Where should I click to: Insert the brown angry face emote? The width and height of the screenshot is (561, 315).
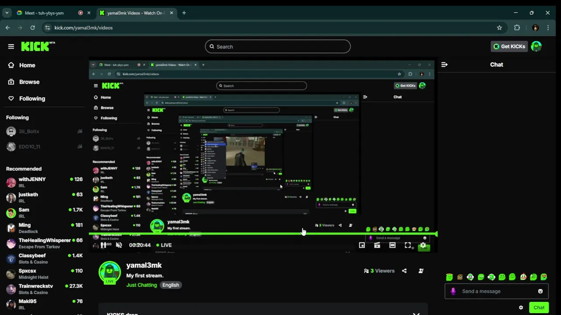(x=460, y=277)
